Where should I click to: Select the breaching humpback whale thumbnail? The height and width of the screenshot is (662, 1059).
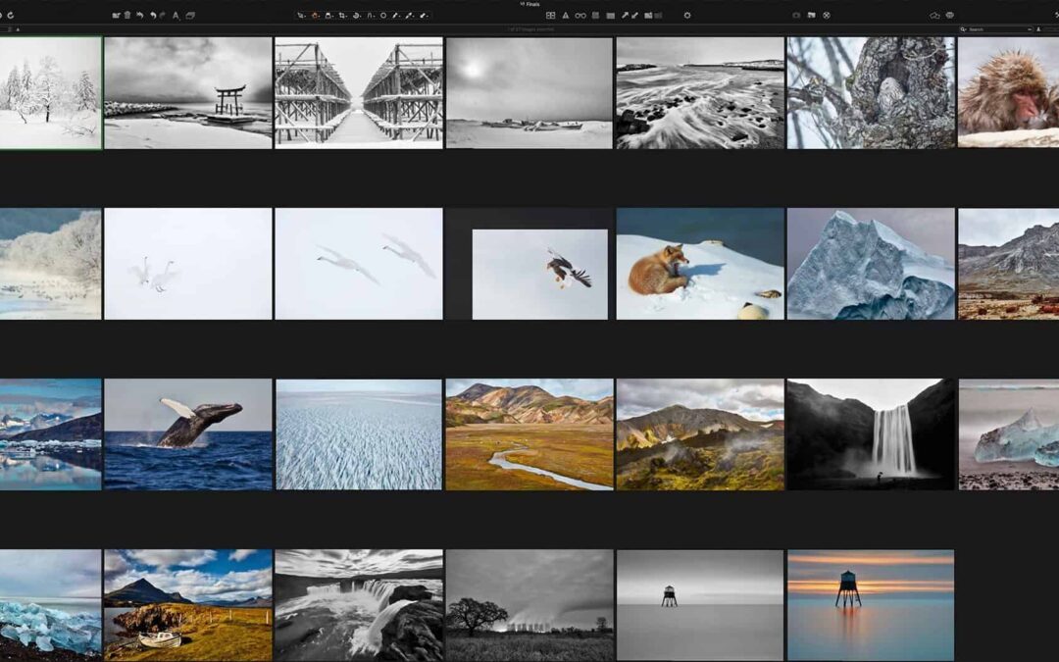click(187, 434)
